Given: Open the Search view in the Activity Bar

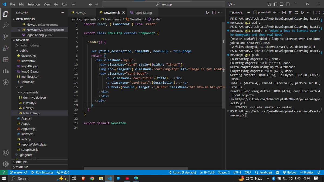Looking at the screenshot, I should coord(6,26).
